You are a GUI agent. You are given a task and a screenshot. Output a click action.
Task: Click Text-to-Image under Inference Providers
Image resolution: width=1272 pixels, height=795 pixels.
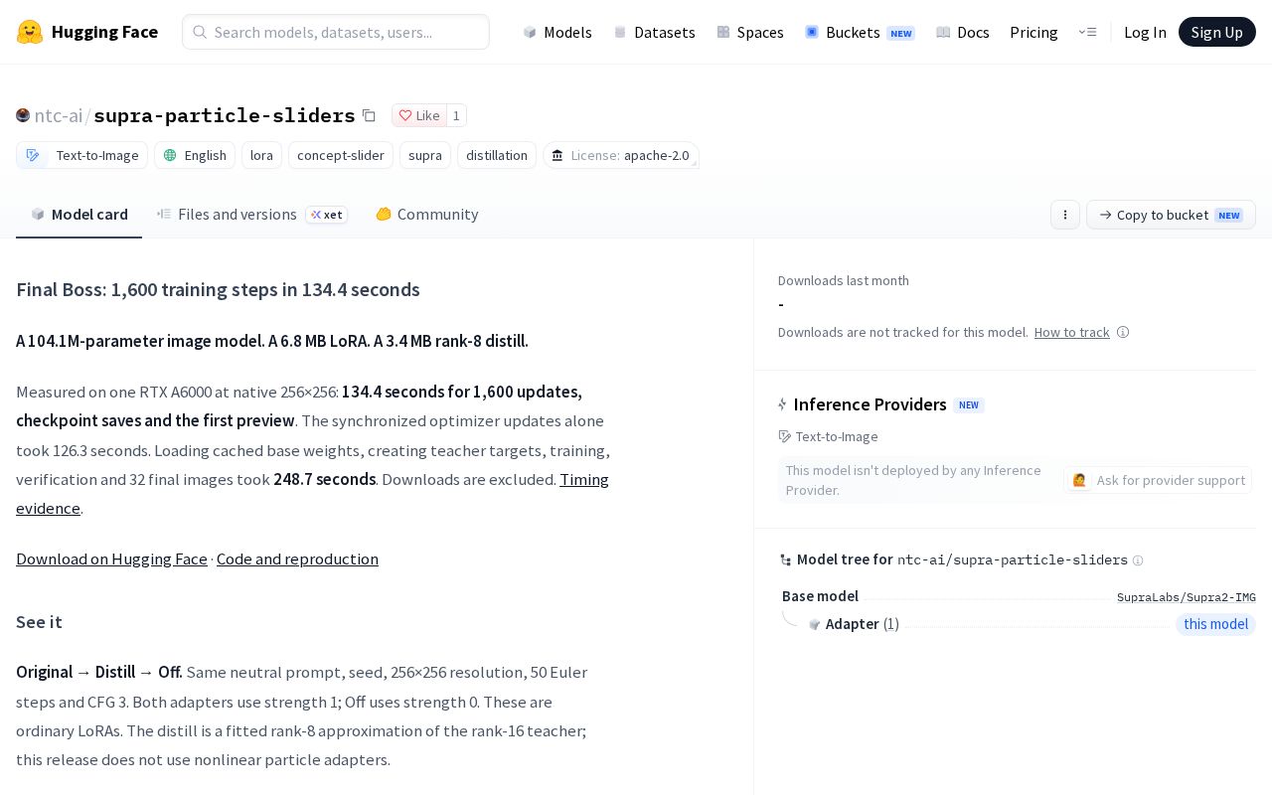point(828,436)
